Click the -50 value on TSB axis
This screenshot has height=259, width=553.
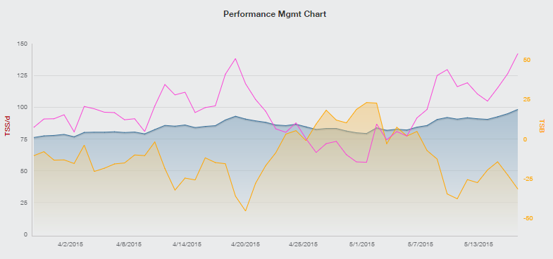tap(528, 218)
